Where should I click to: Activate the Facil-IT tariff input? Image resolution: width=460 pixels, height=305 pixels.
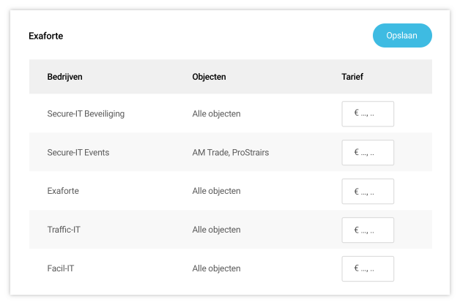click(x=368, y=268)
